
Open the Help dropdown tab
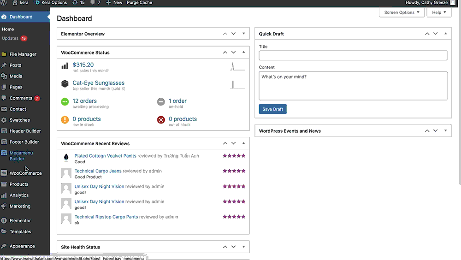coord(439,12)
